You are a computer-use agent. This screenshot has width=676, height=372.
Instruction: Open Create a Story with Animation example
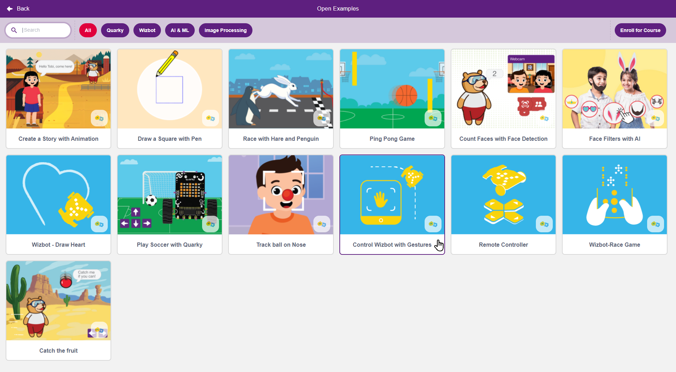click(58, 99)
